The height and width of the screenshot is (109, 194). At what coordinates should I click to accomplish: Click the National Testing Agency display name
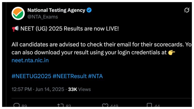click(x=56, y=10)
